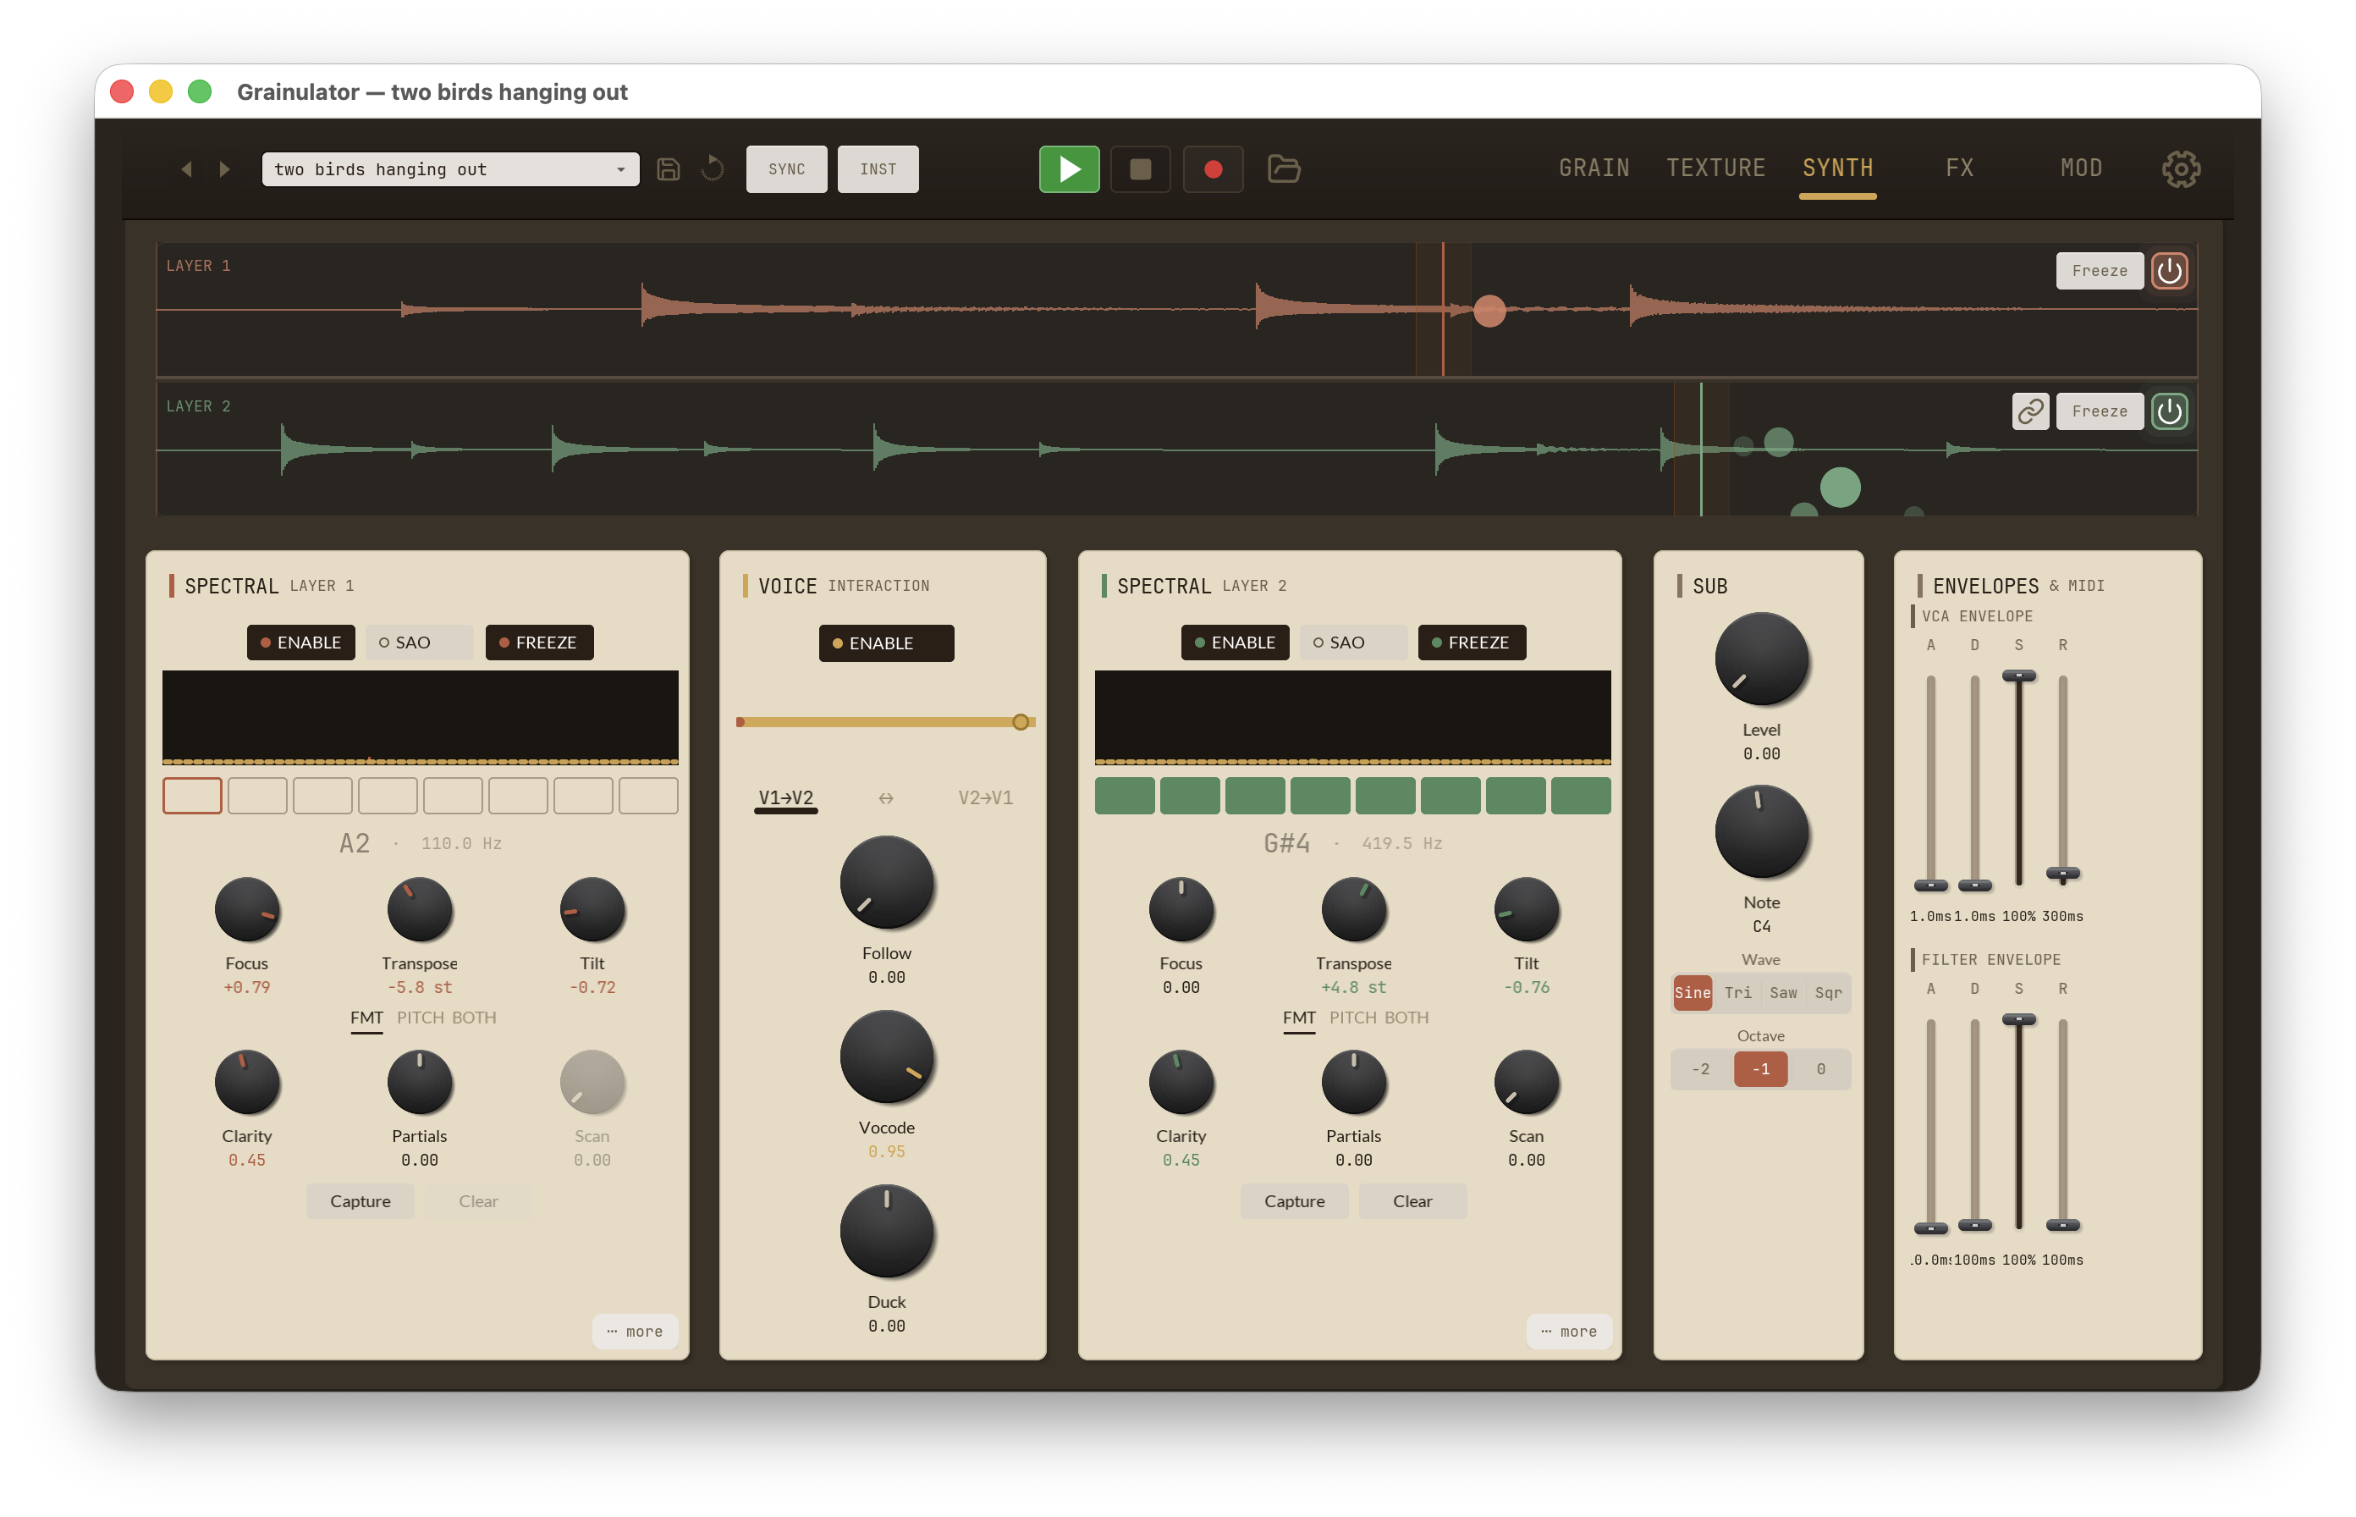The height and width of the screenshot is (1517, 2356).
Task: Click Capture in Spectral Layer 1
Action: (361, 1200)
